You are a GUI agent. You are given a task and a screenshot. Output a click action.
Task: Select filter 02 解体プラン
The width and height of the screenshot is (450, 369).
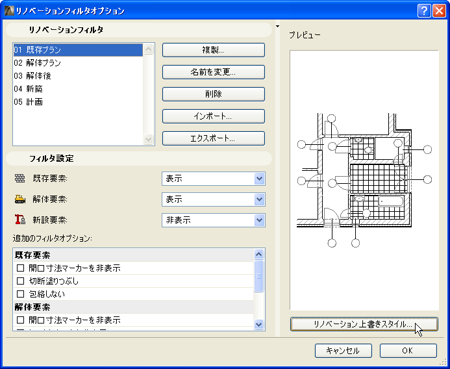click(78, 63)
